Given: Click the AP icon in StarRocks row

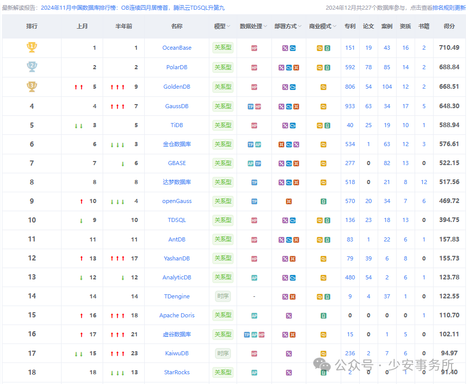Looking at the screenshot, I should [x=254, y=373].
